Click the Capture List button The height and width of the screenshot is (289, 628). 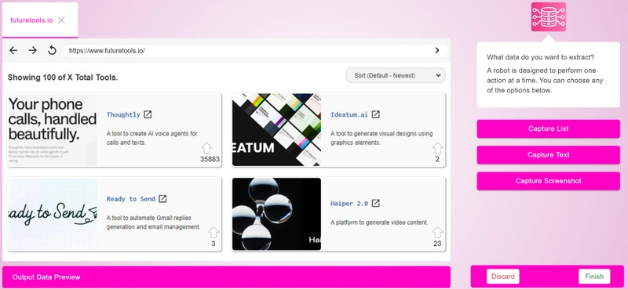coord(548,128)
